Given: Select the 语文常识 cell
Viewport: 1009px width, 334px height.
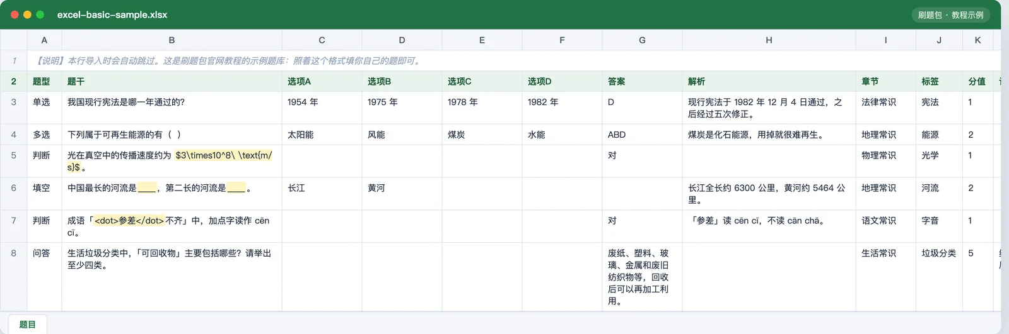Looking at the screenshot, I should click(x=885, y=226).
